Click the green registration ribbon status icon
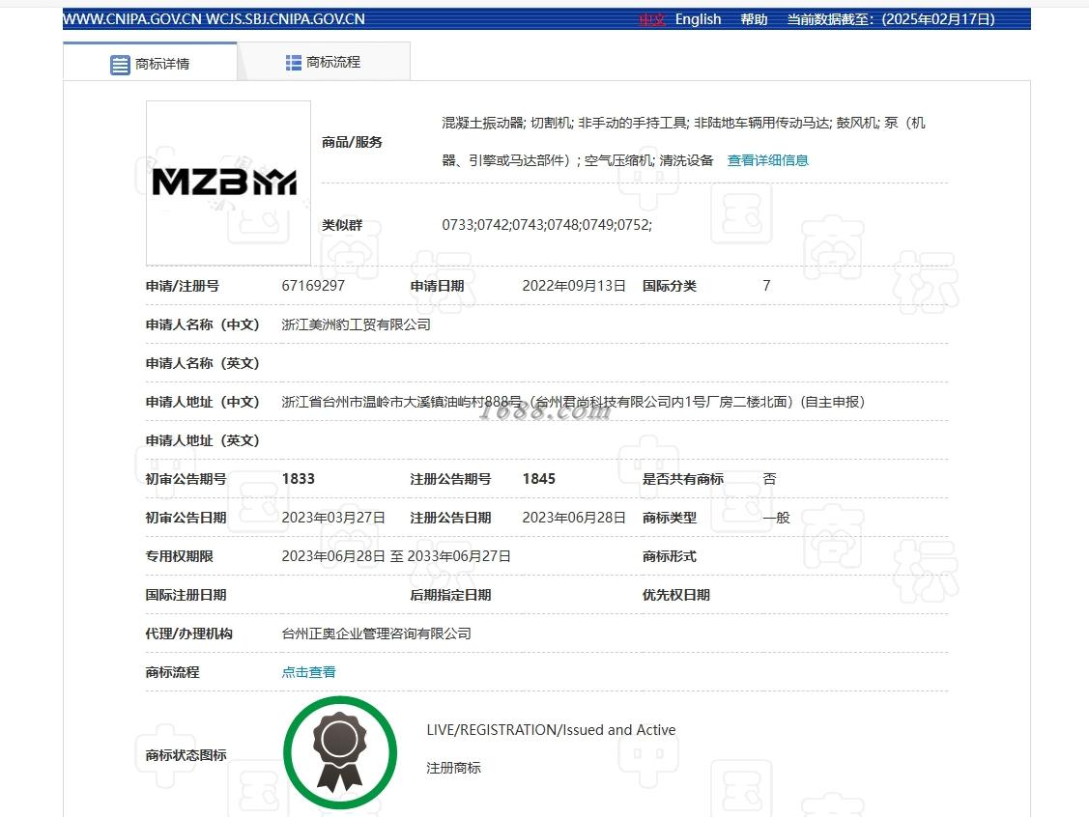The image size is (1089, 817). tap(339, 753)
